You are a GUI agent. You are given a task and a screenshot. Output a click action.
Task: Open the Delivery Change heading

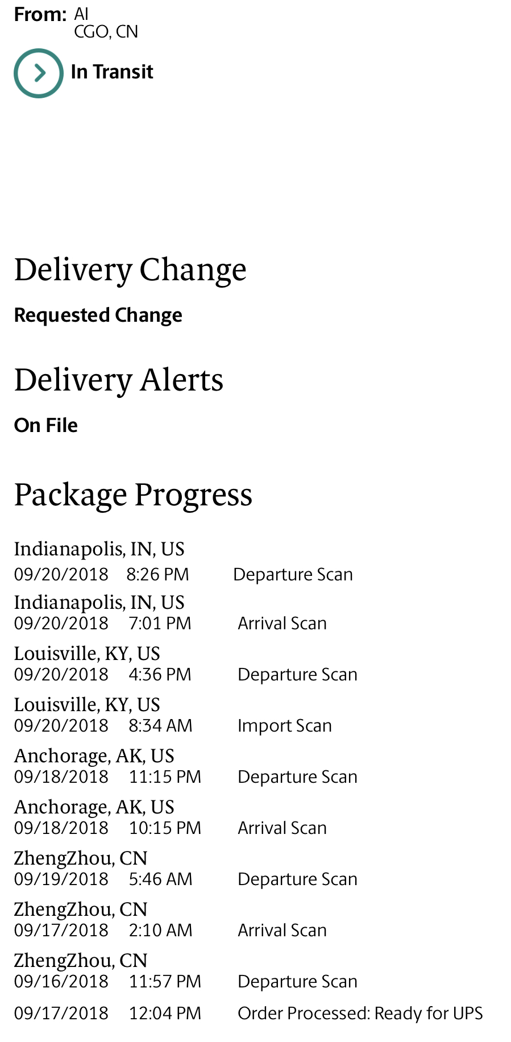(x=130, y=269)
